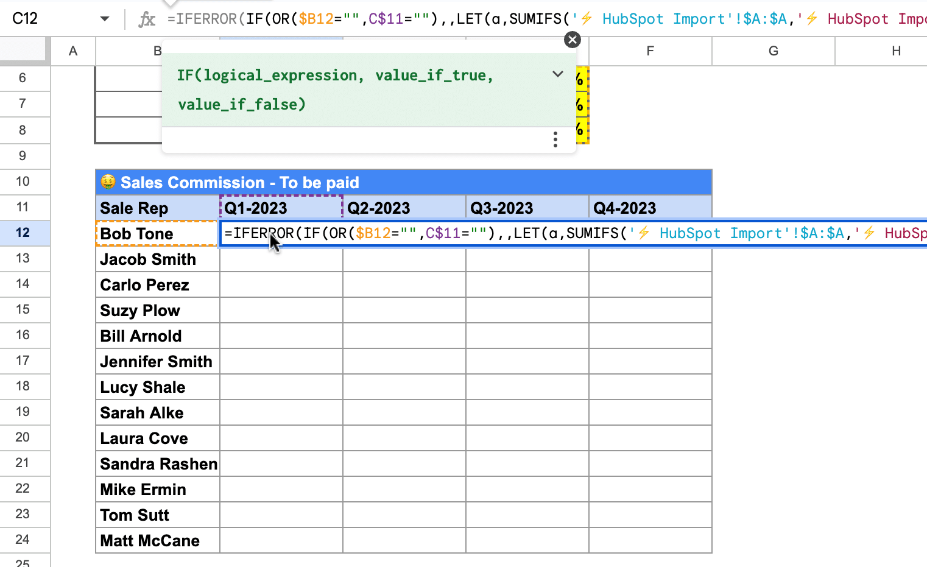Select the Jennifer Smith cell

[158, 361]
